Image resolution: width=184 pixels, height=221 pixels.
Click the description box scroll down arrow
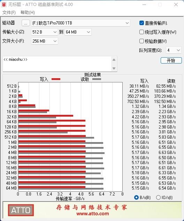click(114, 68)
